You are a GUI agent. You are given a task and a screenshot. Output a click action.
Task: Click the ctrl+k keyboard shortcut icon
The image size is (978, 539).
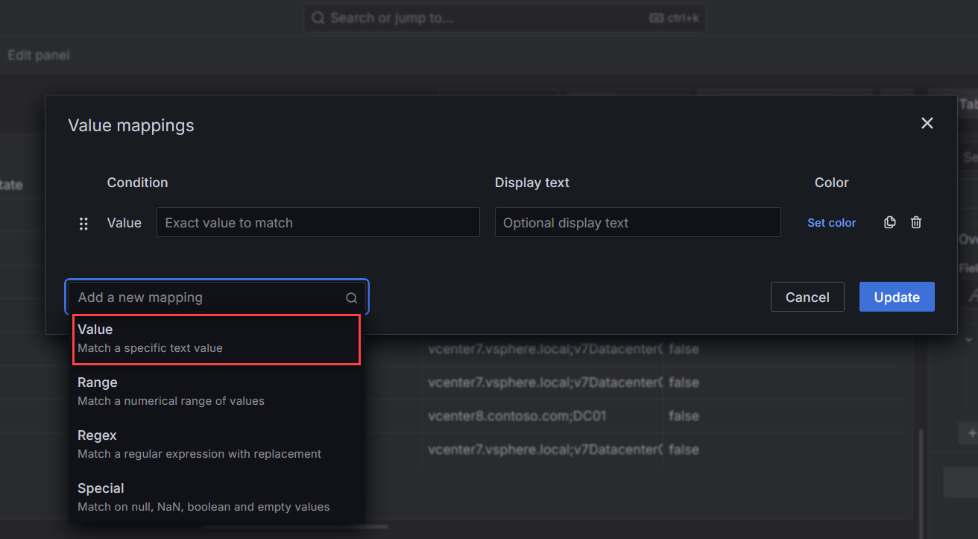[x=656, y=18]
